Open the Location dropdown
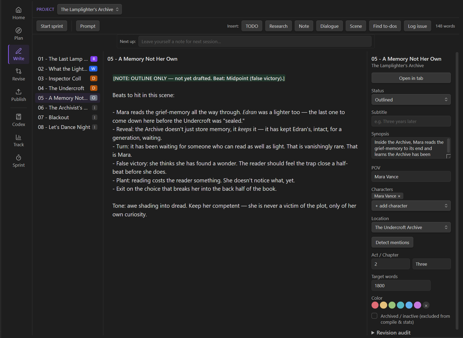463x338 pixels. (411, 227)
